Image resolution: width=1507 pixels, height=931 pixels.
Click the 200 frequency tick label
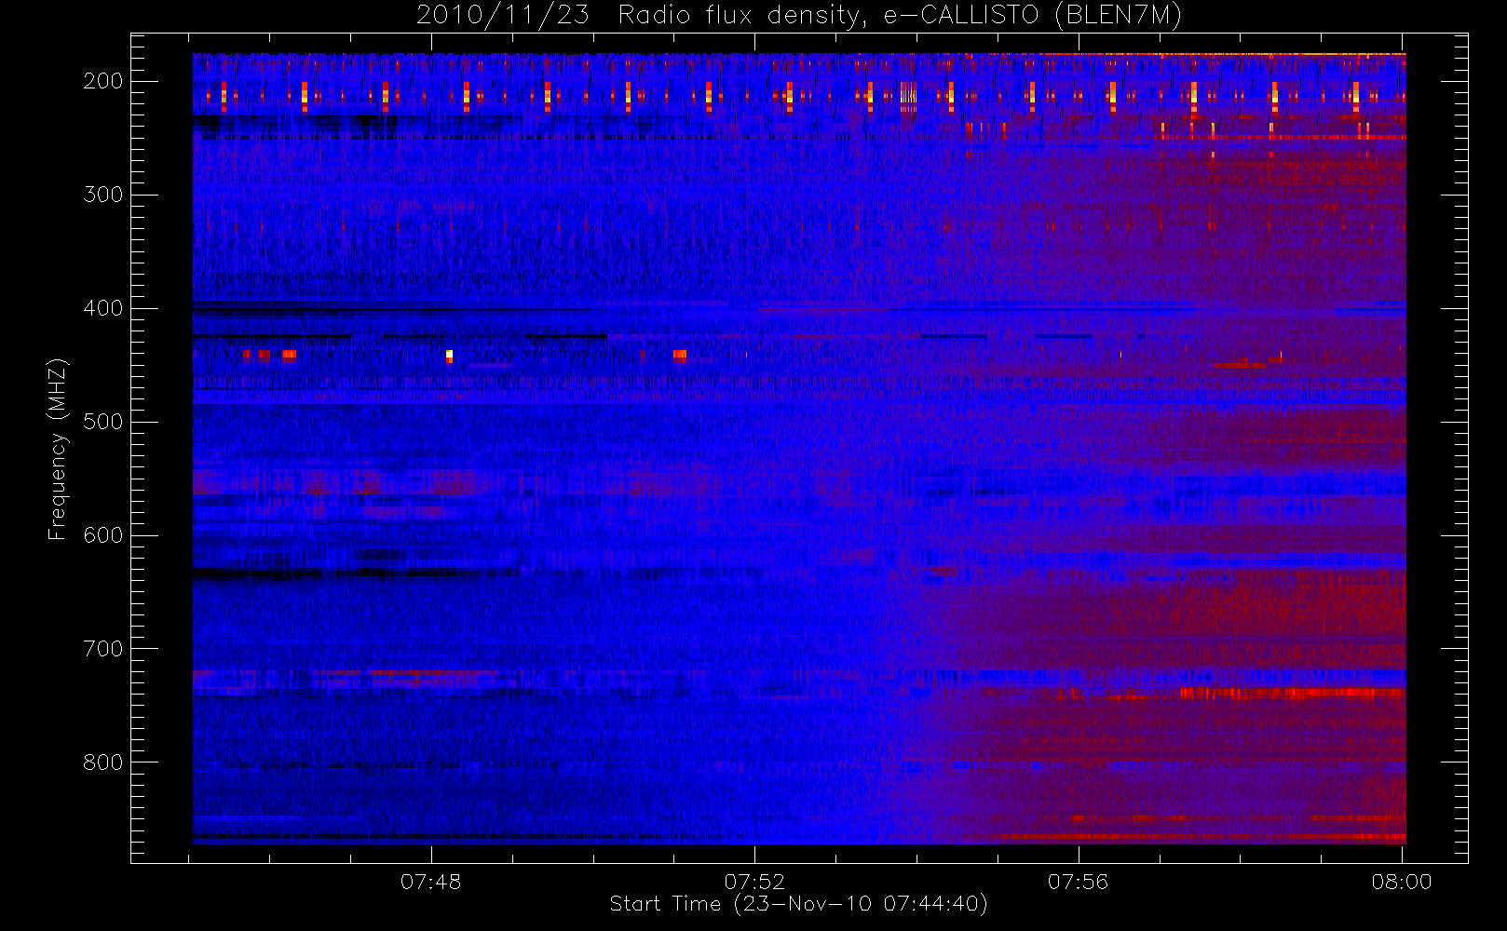pyautogui.click(x=103, y=81)
